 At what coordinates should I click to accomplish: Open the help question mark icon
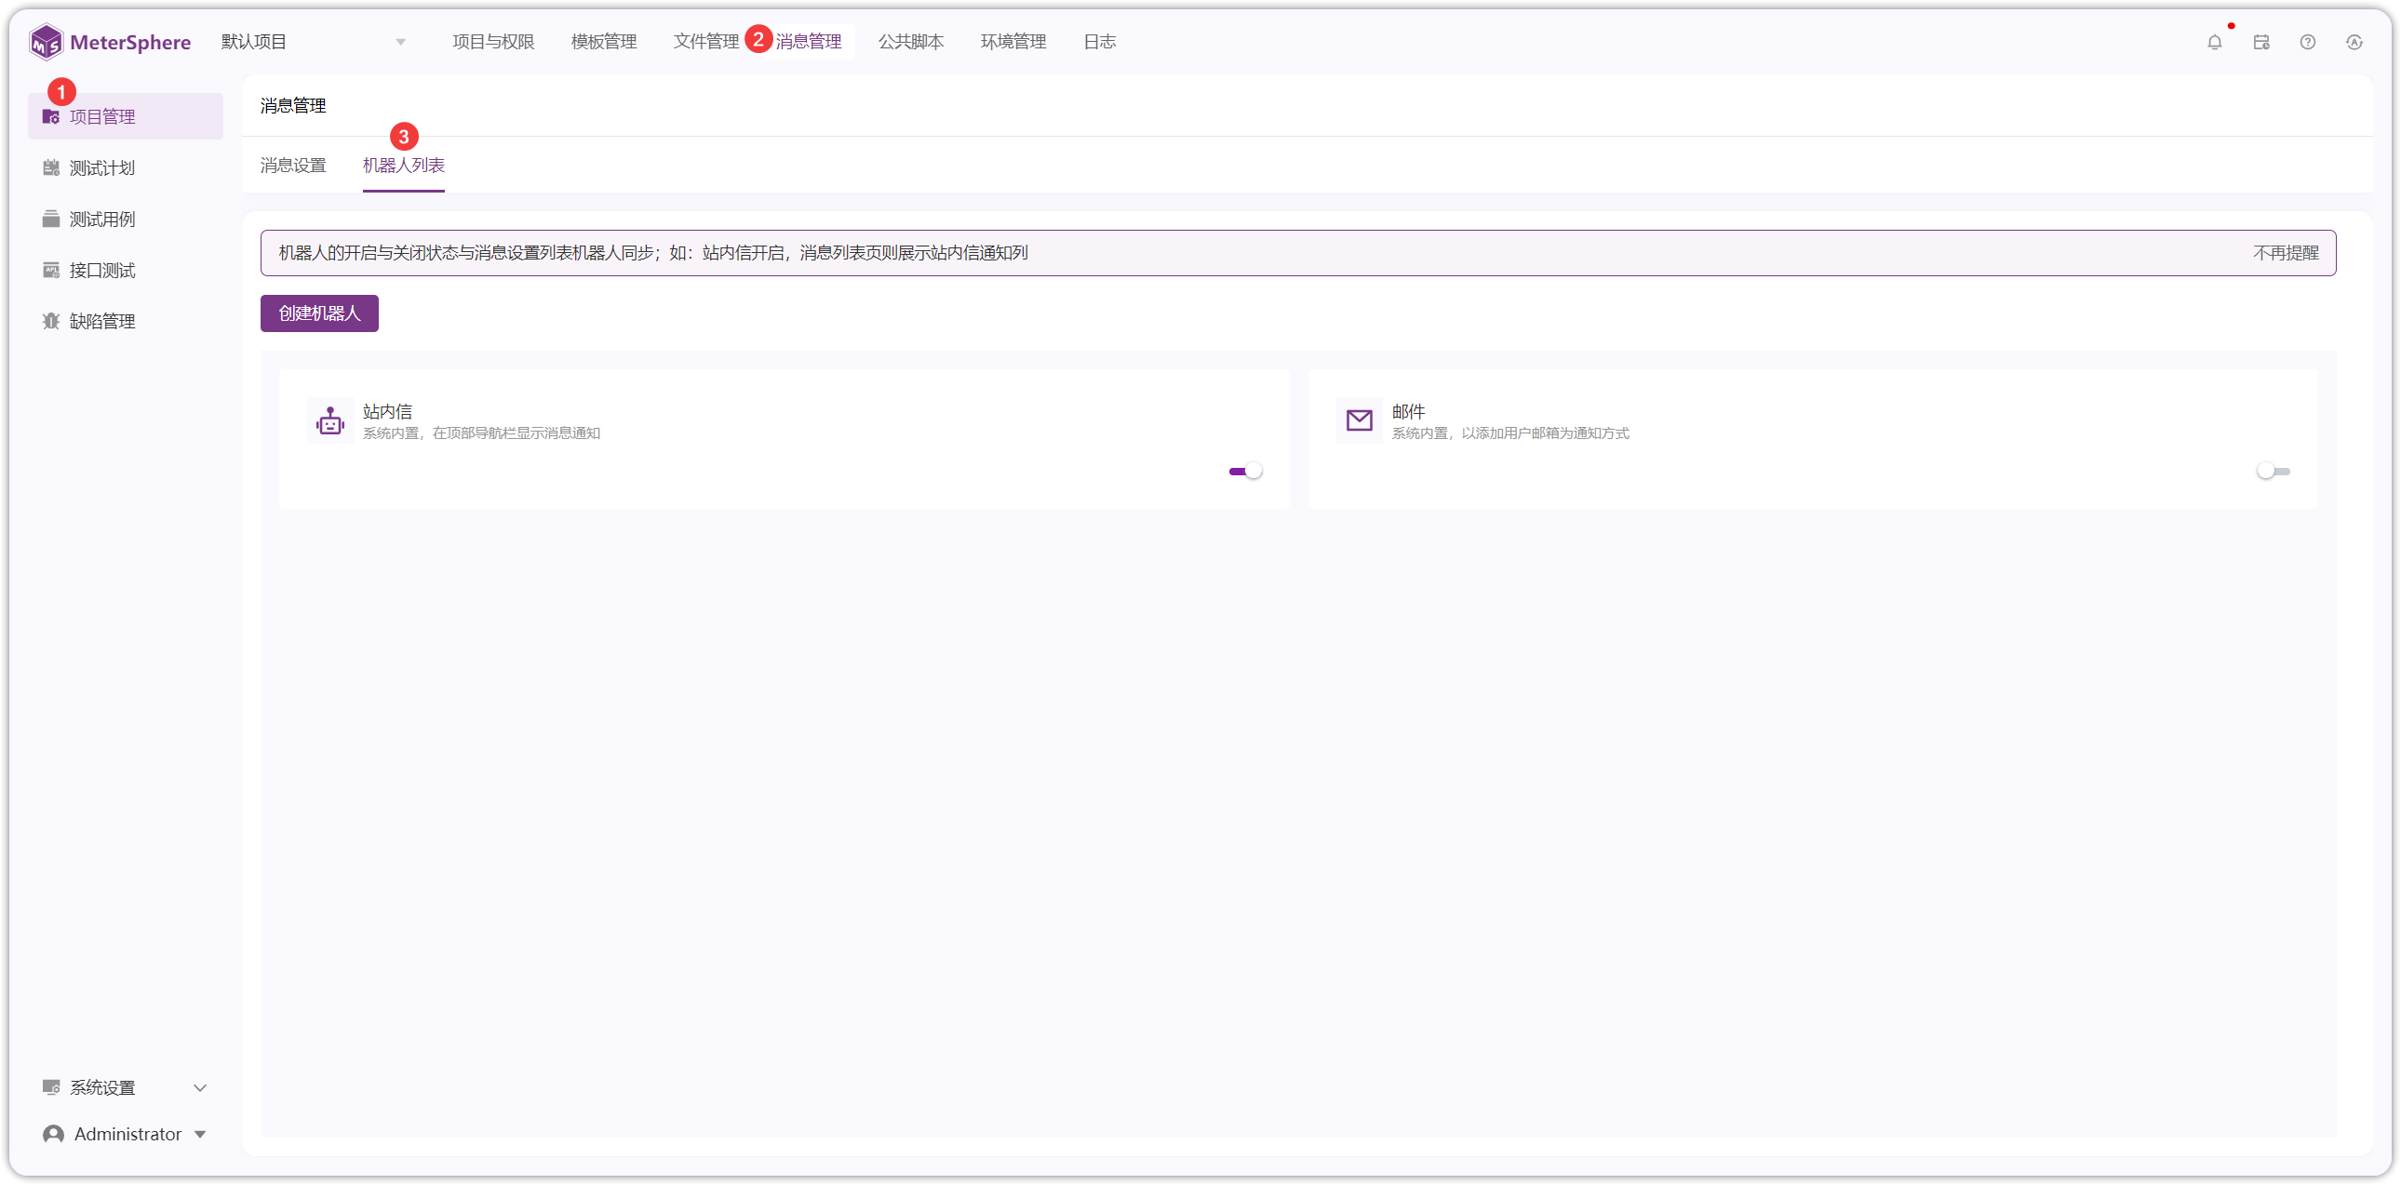click(2308, 42)
